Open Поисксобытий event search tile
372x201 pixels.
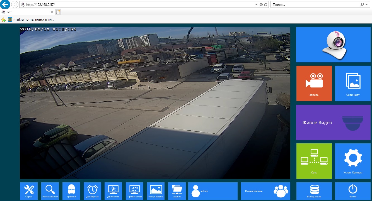[50, 191]
